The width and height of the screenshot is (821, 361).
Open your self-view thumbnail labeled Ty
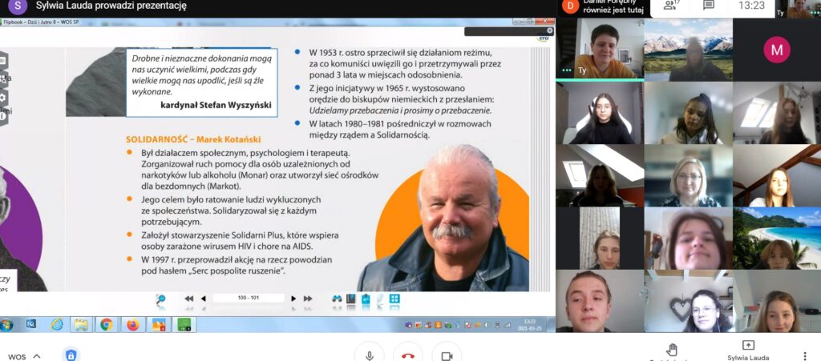[798, 9]
